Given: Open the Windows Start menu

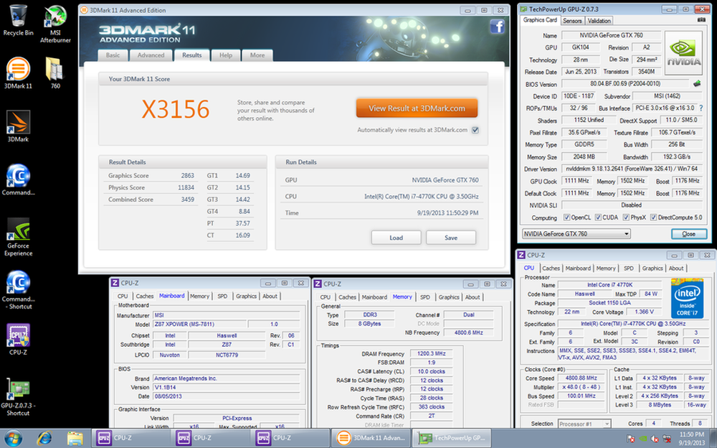Looking at the screenshot, I should 13,439.
